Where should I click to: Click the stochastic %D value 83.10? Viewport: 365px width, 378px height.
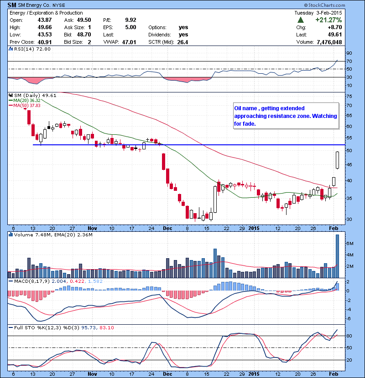(x=106, y=328)
